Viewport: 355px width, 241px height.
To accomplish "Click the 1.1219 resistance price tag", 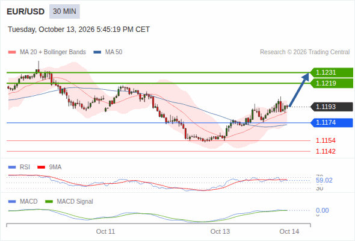I will point(332,83).
